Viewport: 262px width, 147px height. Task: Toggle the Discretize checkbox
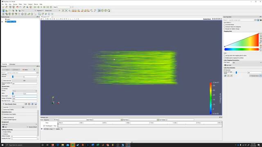coord(225,70)
